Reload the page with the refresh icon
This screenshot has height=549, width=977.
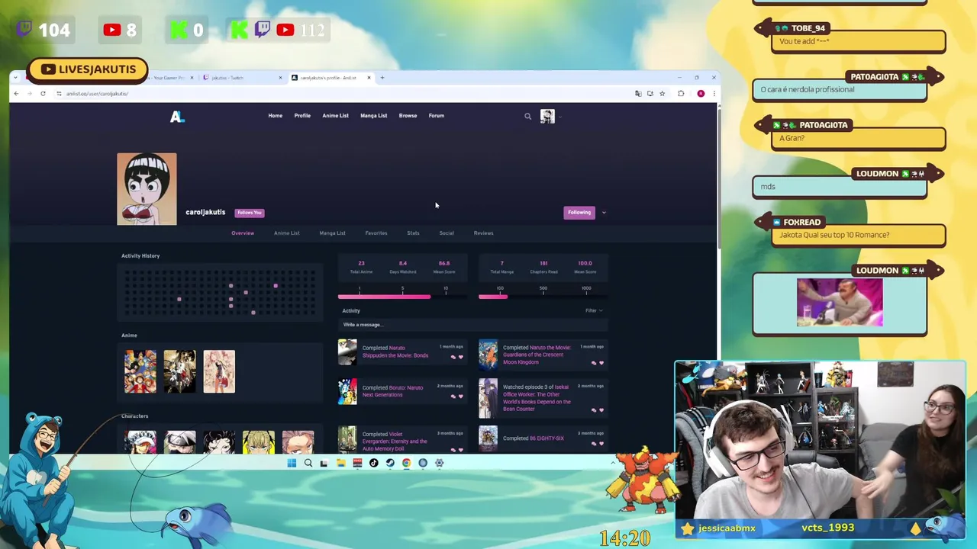pos(43,94)
